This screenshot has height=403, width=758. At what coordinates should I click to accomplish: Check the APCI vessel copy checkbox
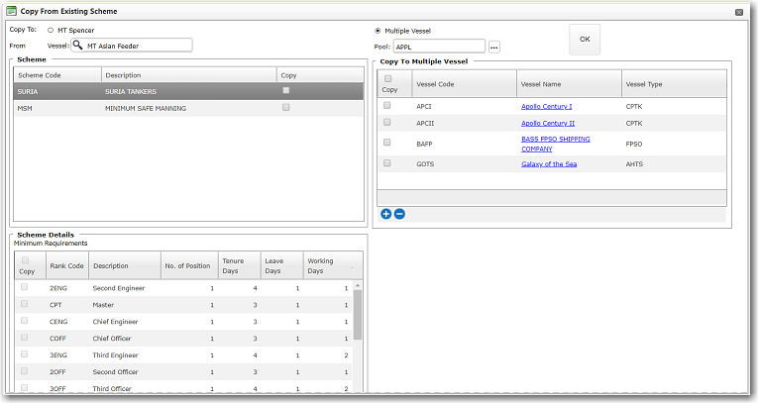(x=387, y=105)
